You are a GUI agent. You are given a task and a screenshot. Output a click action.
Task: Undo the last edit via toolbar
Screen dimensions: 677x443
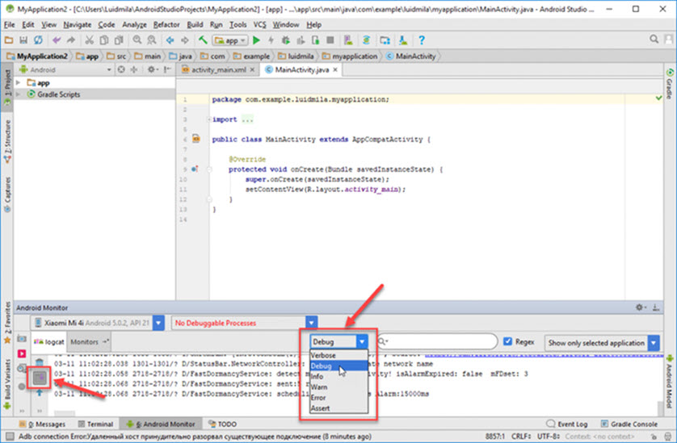(57, 40)
